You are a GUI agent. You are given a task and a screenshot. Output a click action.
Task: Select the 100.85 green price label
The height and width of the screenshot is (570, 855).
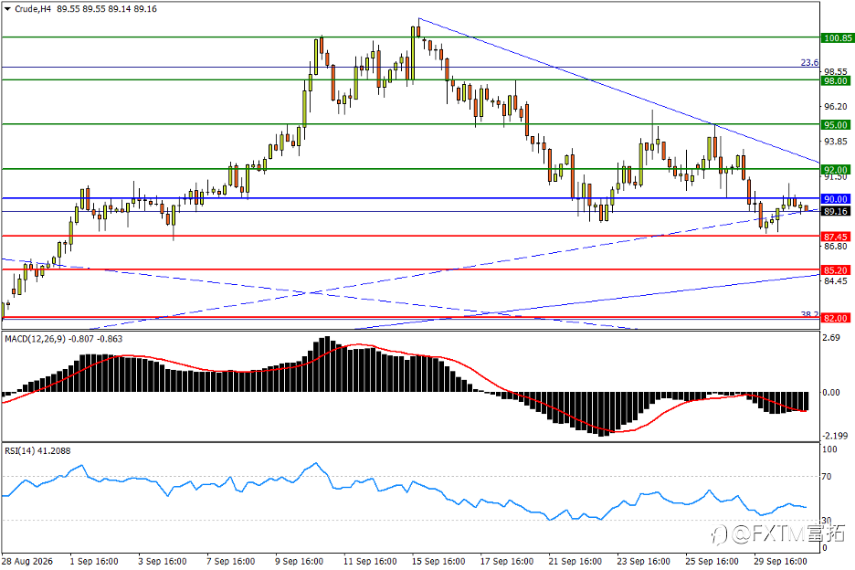point(838,38)
